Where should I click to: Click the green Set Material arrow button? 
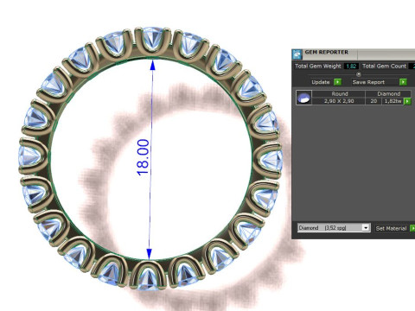412,228
